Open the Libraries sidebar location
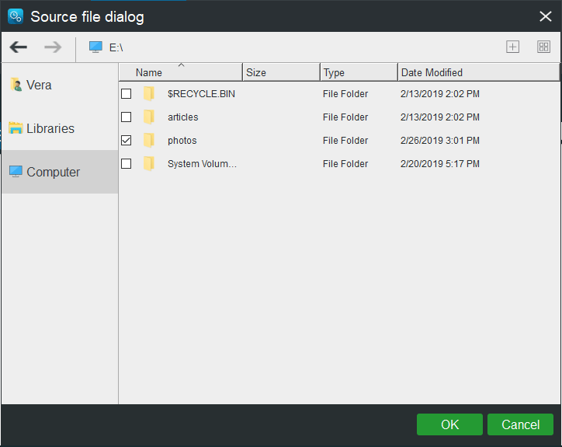The image size is (562, 447). 60,128
